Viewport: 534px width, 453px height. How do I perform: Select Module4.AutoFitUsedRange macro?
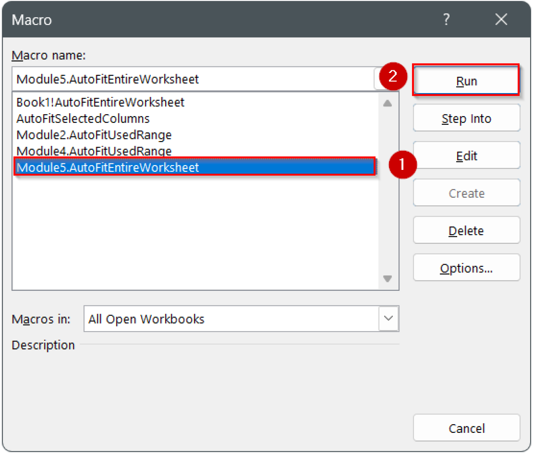point(94,151)
